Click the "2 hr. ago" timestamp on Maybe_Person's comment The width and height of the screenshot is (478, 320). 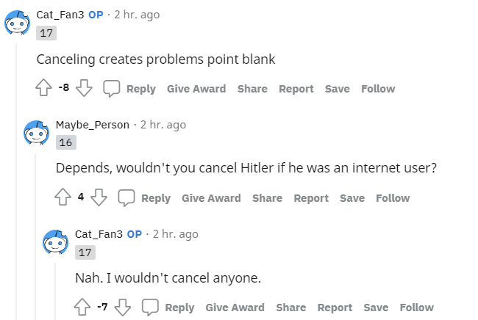tap(163, 125)
